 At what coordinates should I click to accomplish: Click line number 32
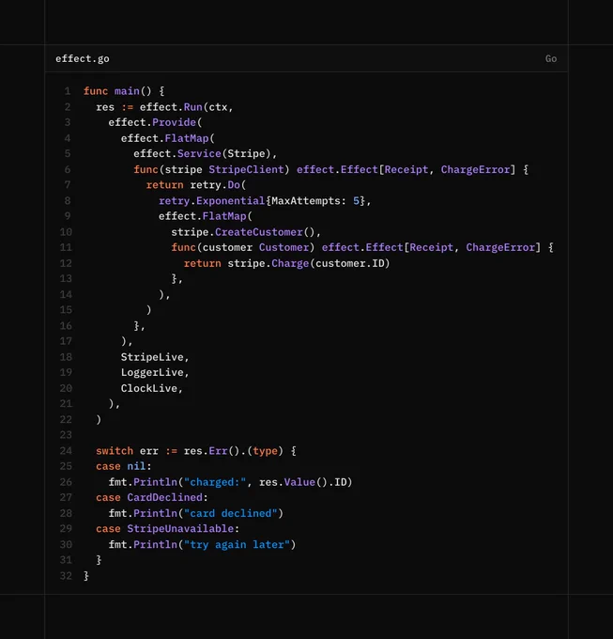tap(66, 576)
